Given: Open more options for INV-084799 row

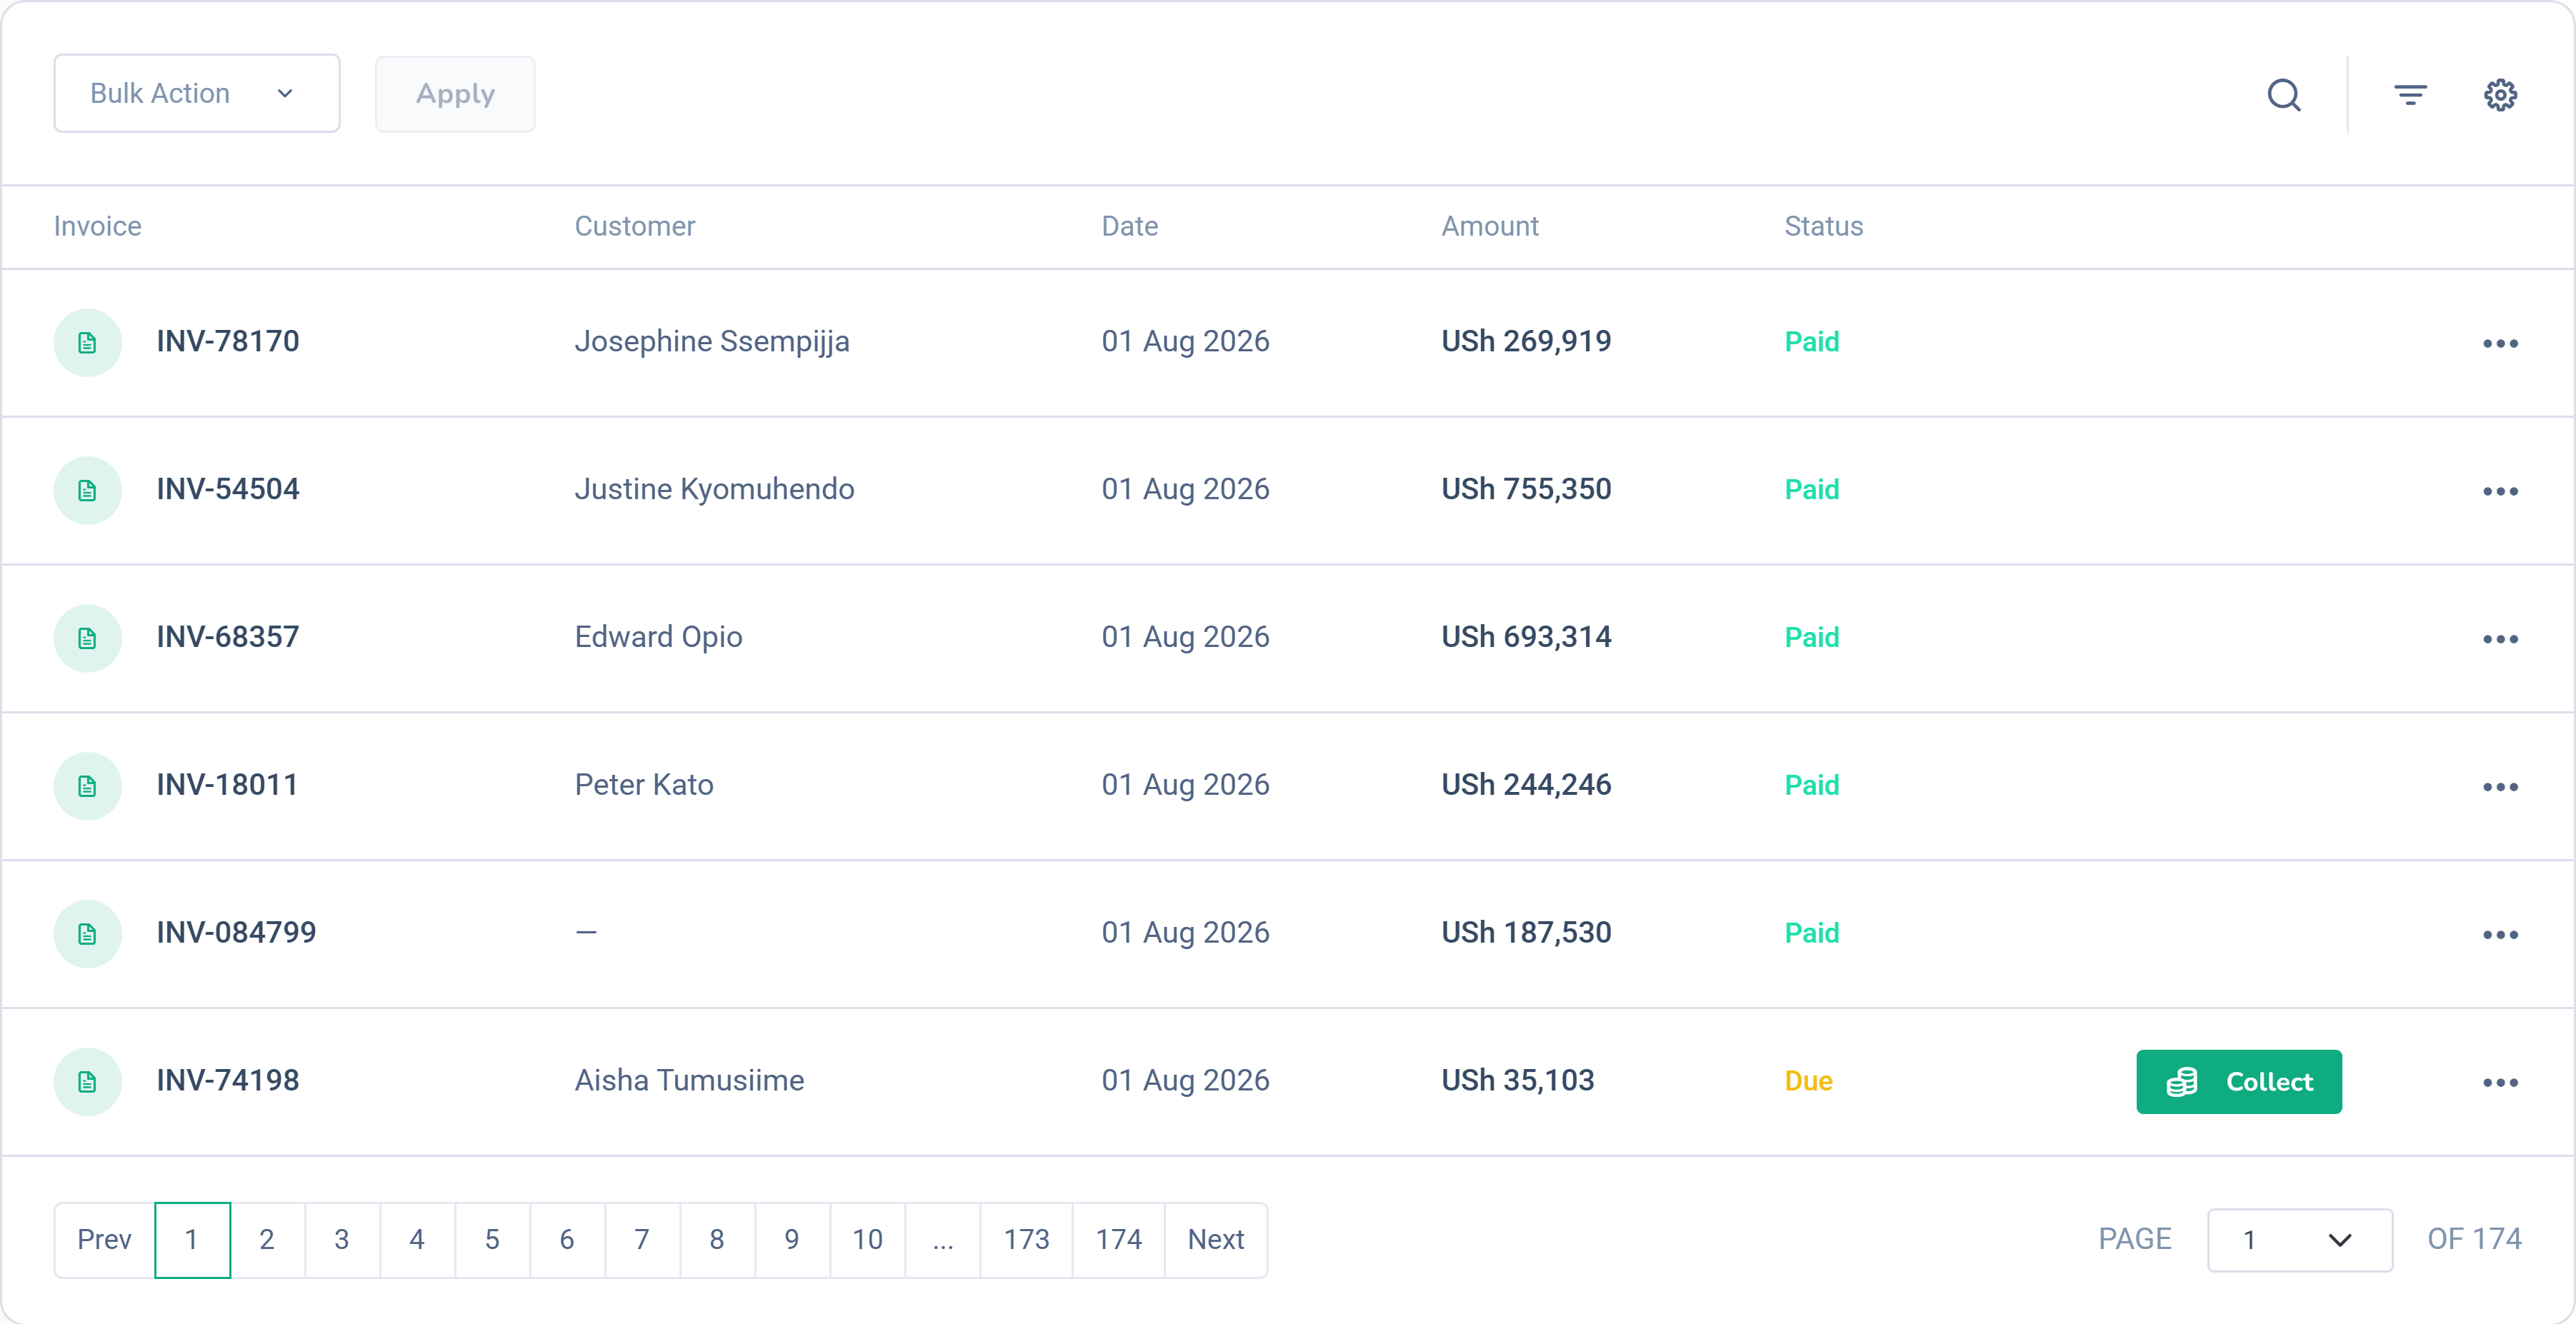Looking at the screenshot, I should (2500, 935).
